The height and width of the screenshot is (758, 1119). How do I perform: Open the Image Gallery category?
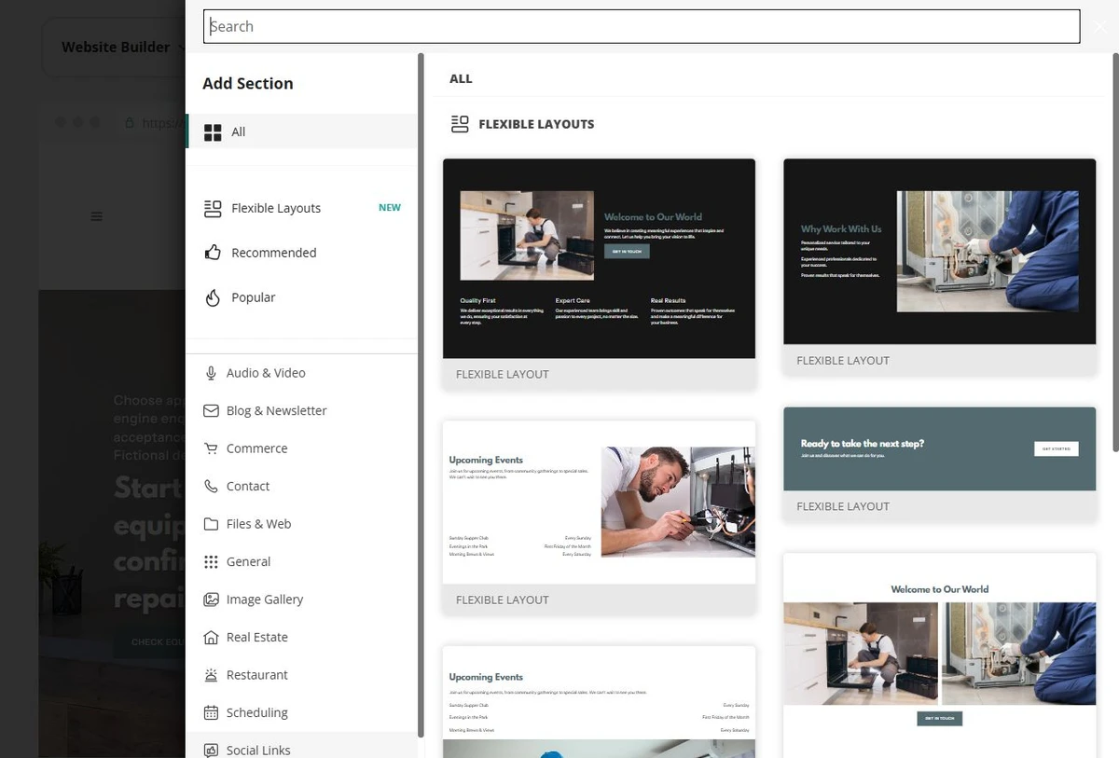pyautogui.click(x=301, y=600)
